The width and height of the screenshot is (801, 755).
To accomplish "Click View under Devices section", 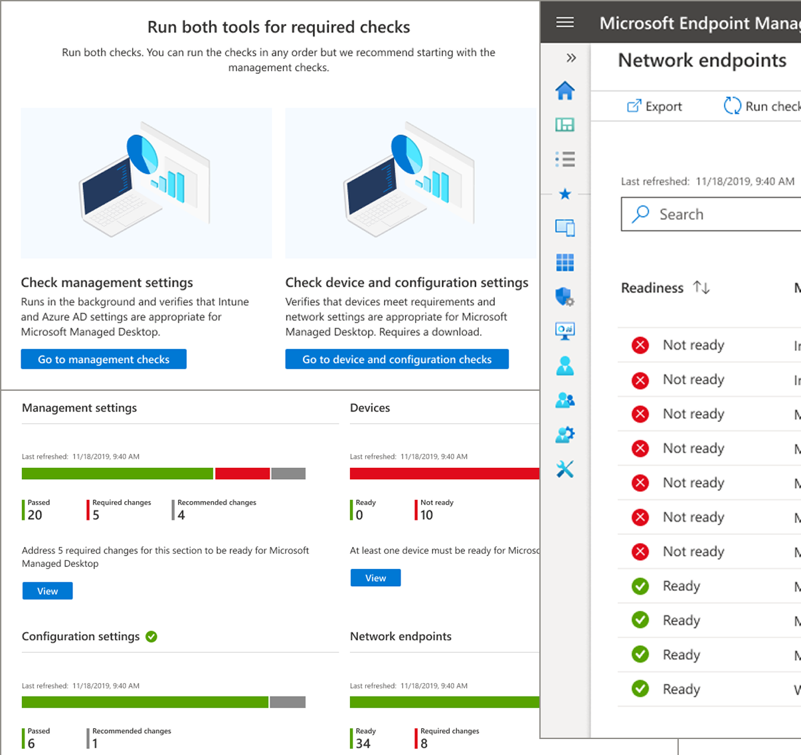I will pos(376,578).
